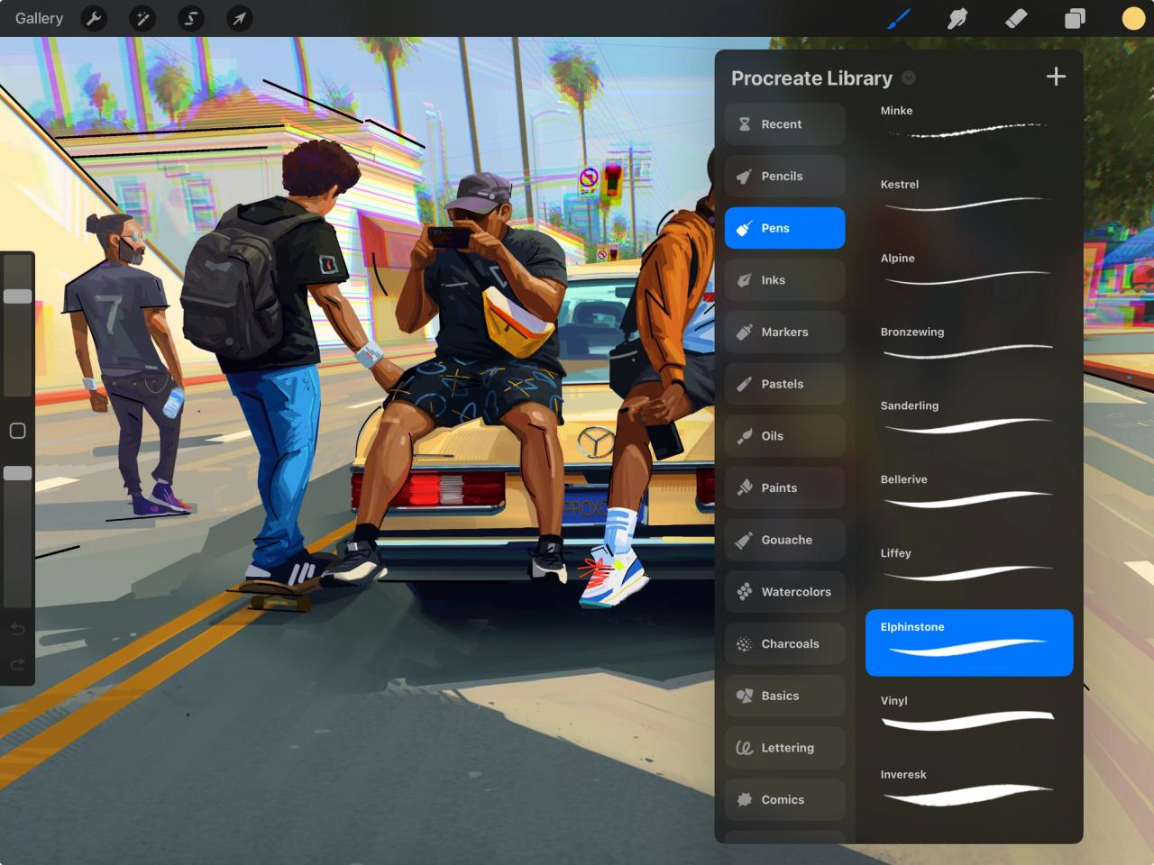The image size is (1154, 865).
Task: Open the Charcoals brush set
Action: 784,643
